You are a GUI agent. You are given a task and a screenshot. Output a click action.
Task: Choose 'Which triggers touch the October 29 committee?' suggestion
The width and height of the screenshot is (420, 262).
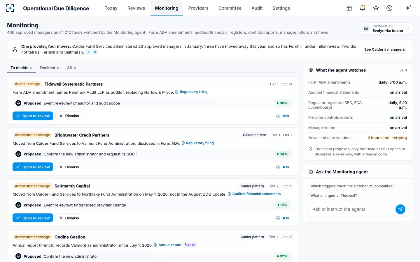tap(352, 186)
